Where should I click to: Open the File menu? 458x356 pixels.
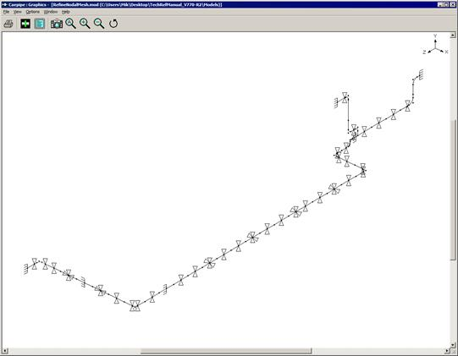pos(6,12)
